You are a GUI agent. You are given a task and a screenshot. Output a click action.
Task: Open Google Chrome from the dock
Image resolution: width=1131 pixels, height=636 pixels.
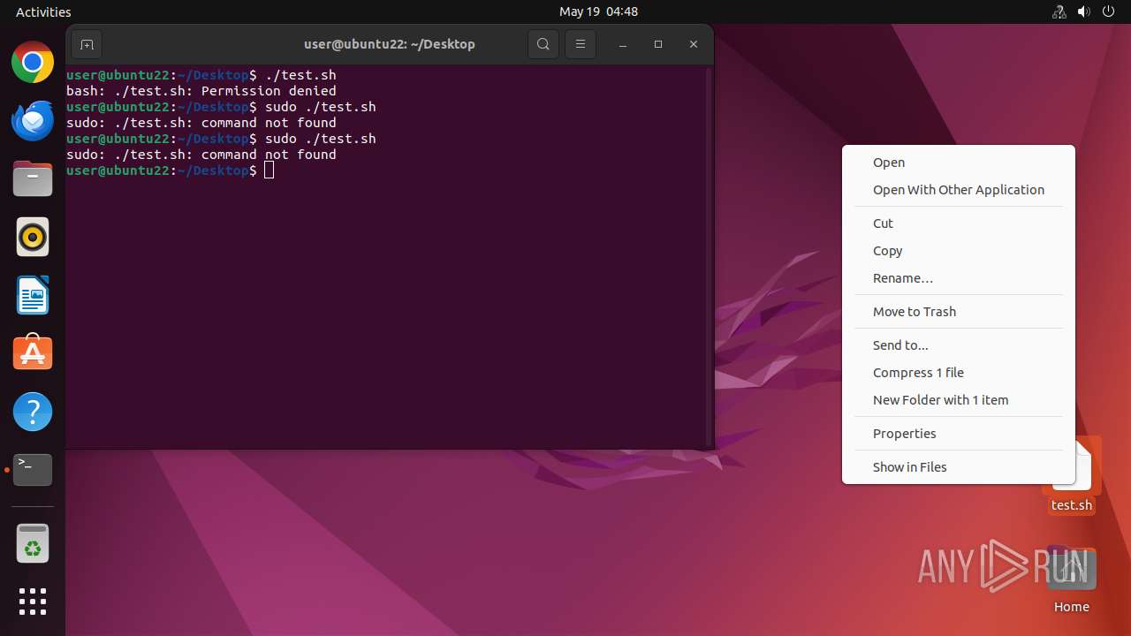coord(33,63)
